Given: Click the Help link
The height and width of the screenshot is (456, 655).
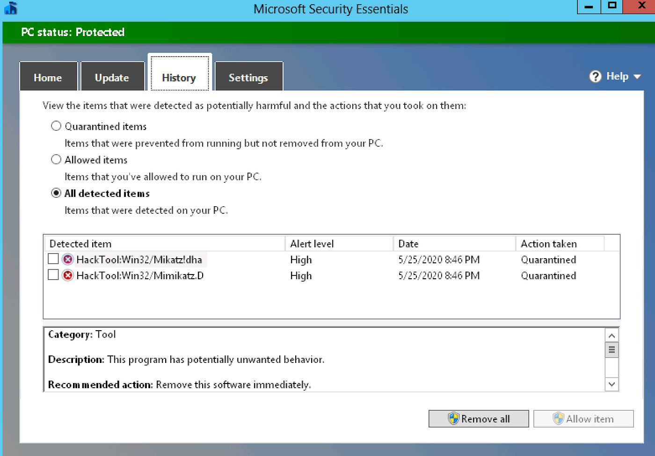Looking at the screenshot, I should click(617, 76).
